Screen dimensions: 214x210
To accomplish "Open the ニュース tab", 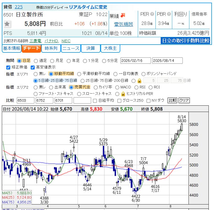I will pos(71,49).
